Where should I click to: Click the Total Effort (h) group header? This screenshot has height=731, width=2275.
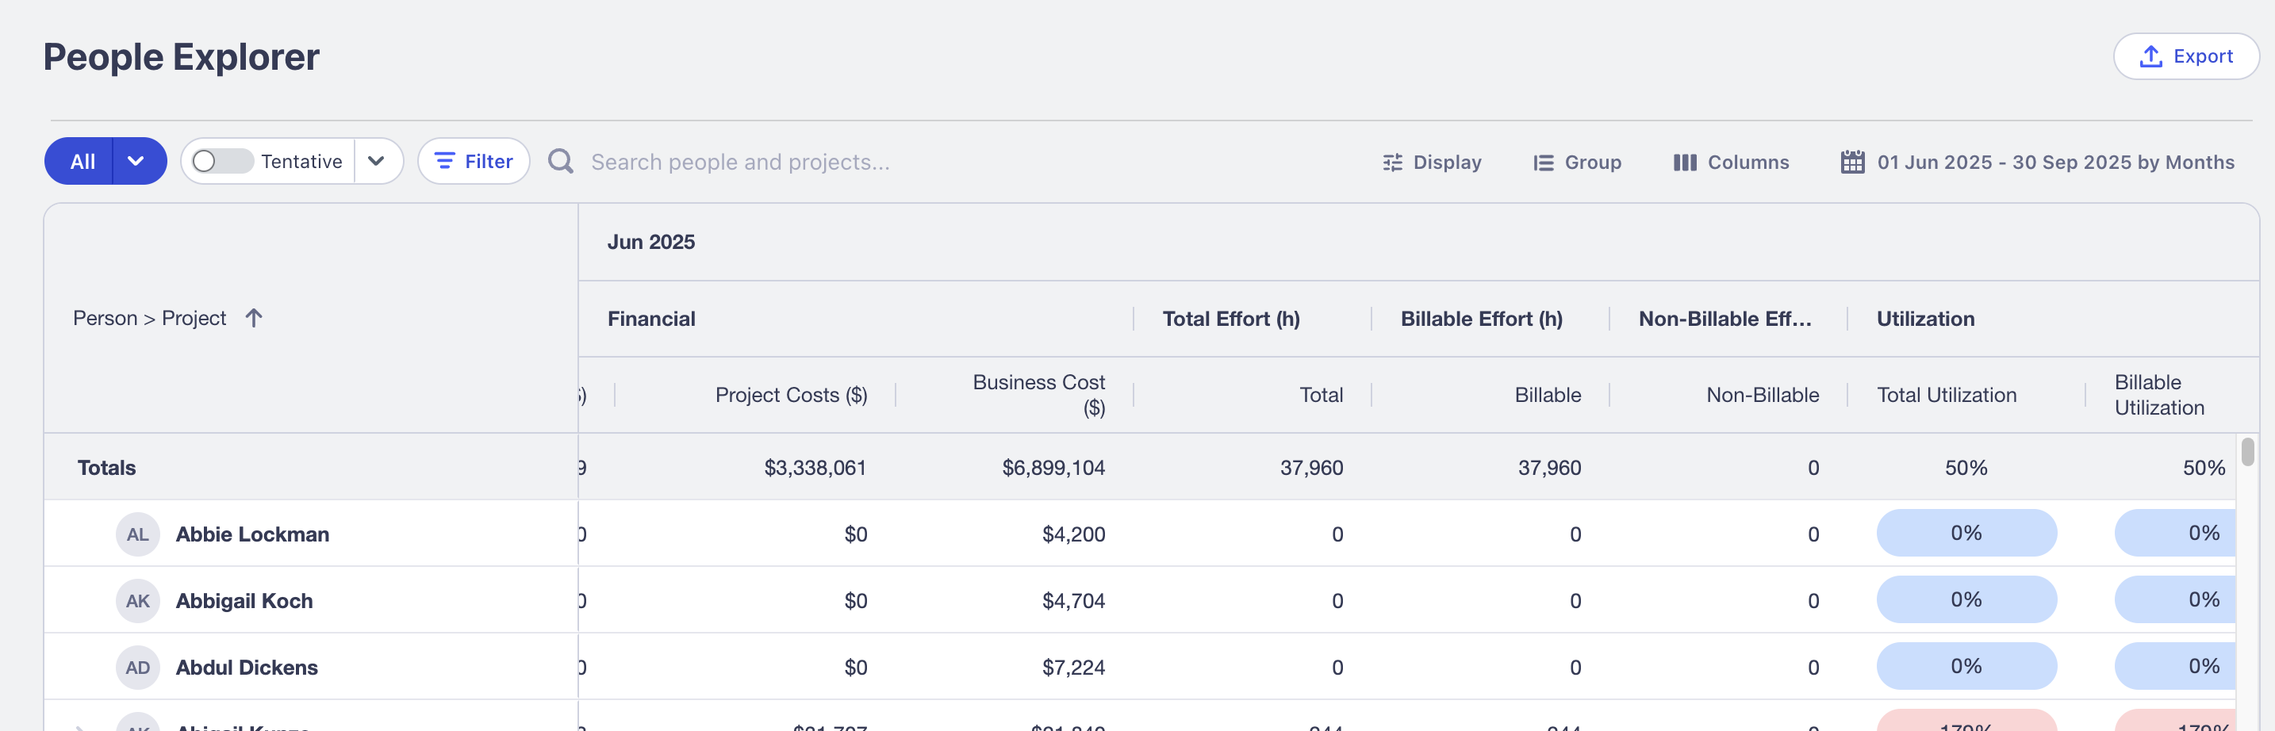[1231, 319]
